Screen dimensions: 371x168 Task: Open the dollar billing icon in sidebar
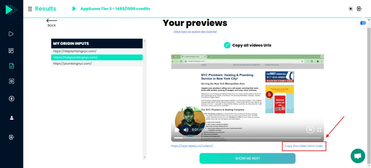coord(11,98)
